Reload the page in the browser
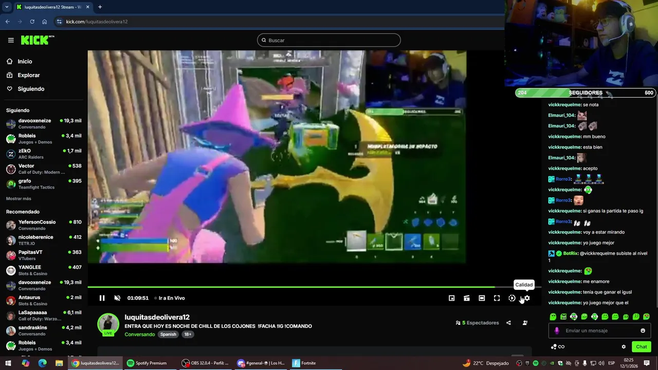Viewport: 658px width, 370px height. click(32, 22)
